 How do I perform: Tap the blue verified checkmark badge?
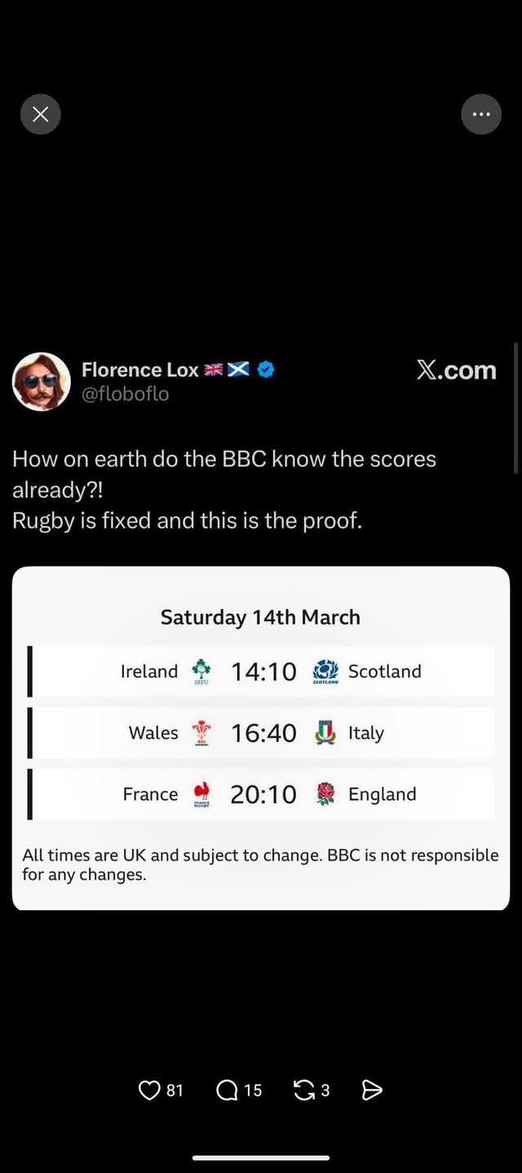pyautogui.click(x=266, y=370)
